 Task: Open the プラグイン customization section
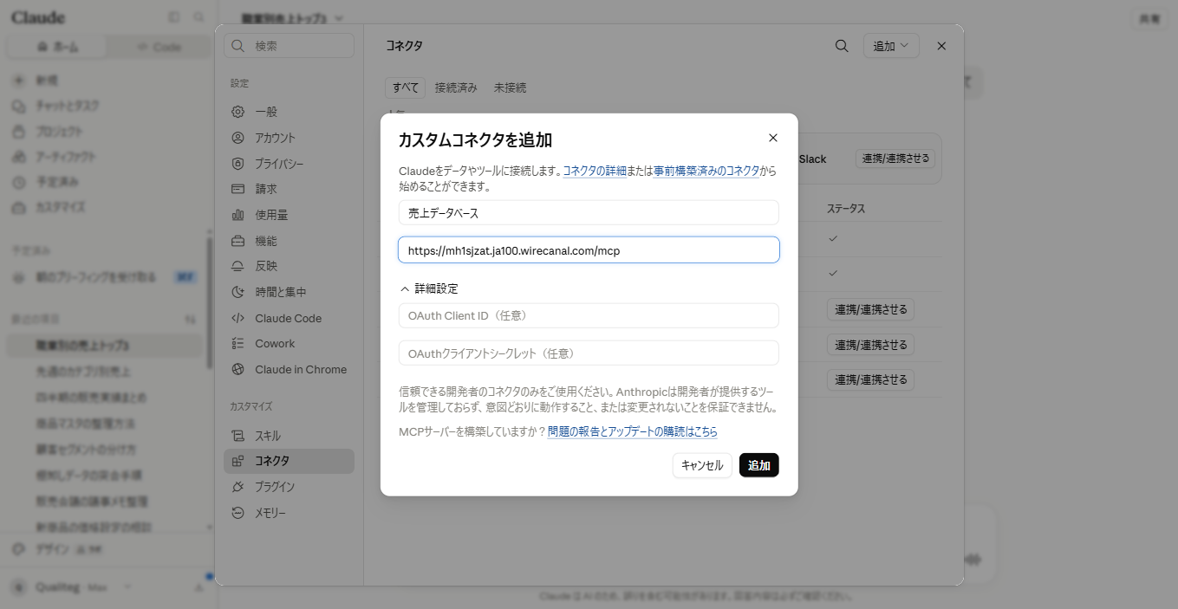click(x=289, y=487)
